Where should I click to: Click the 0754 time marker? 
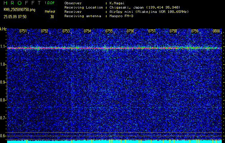tap(87, 31)
